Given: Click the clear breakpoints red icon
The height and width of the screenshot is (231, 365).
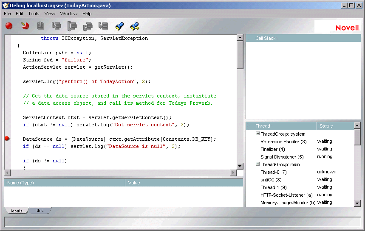Looking at the screenshot, I should 25,26.
